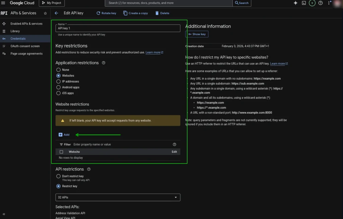Viewport: 343px width, 219px height.
Task: Open Gemini AI assistant sparkle icon
Action: pos(295,3)
